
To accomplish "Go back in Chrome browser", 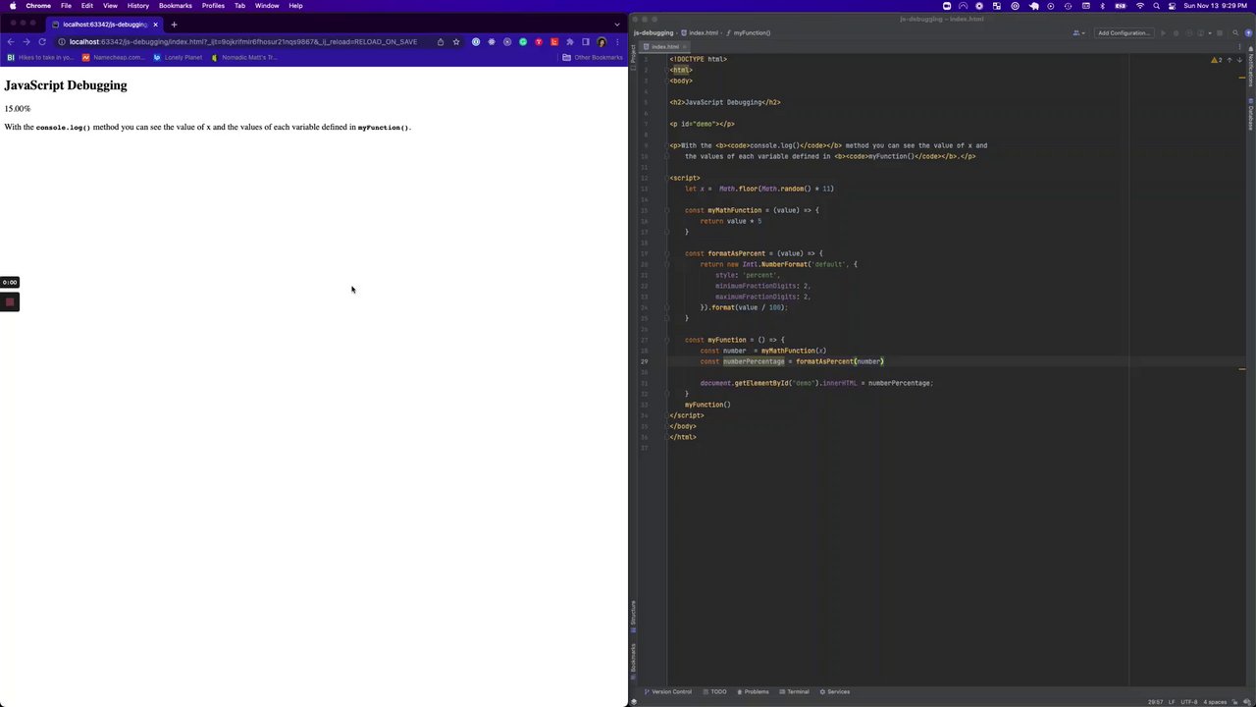I will [11, 41].
